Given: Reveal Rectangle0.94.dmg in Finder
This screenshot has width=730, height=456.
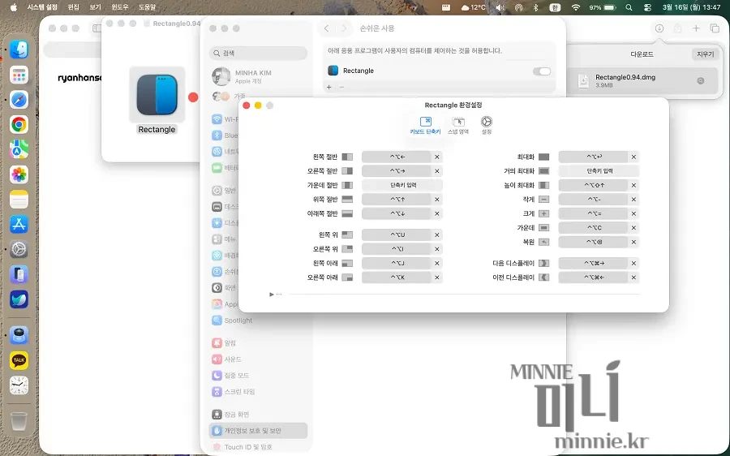Looking at the screenshot, I should (x=700, y=81).
